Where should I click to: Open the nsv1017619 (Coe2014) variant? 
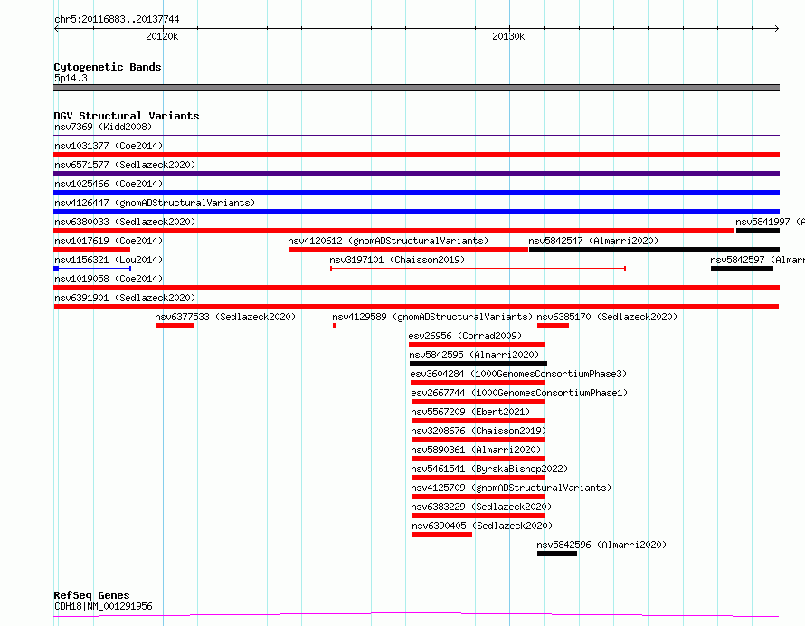pos(92,250)
